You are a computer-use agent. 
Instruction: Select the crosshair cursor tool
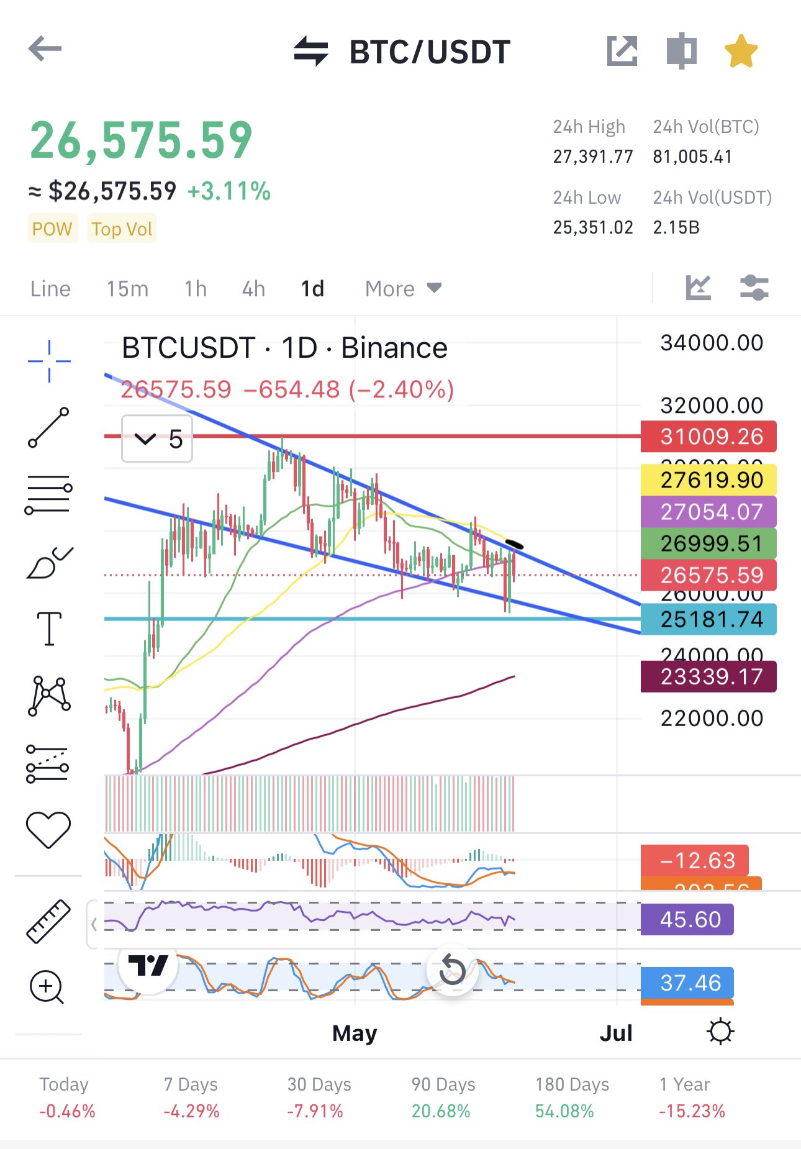coord(49,361)
